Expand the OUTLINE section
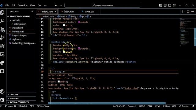 coord(14,95)
